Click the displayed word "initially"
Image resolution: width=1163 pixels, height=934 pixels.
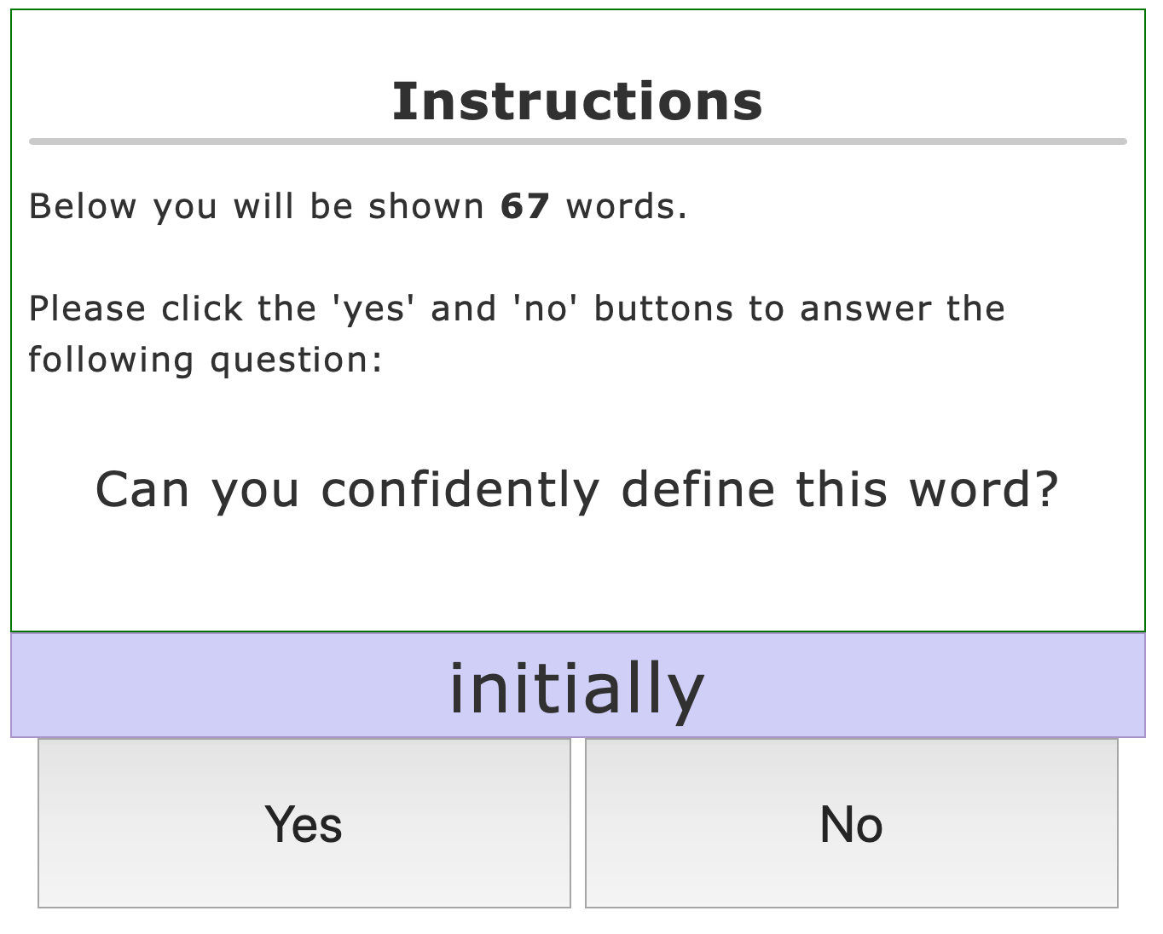tap(577, 687)
